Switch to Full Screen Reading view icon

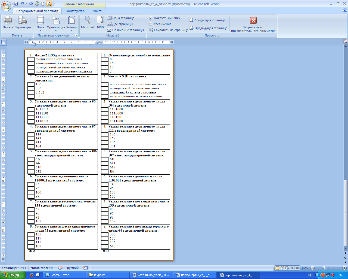282,268
